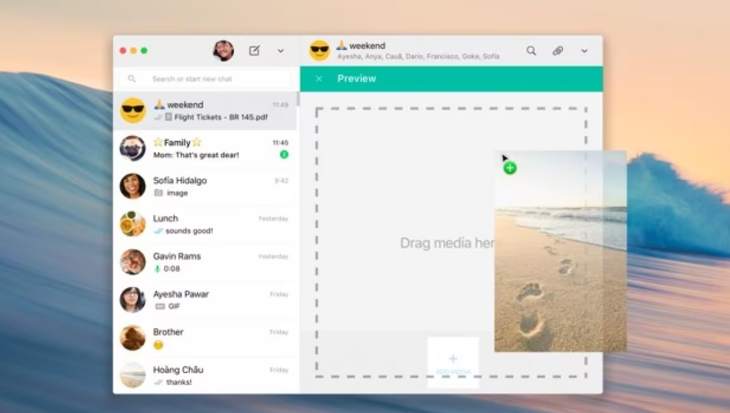Click the sunglasses emoji group avatar in header
The width and height of the screenshot is (730, 413).
[x=319, y=51]
